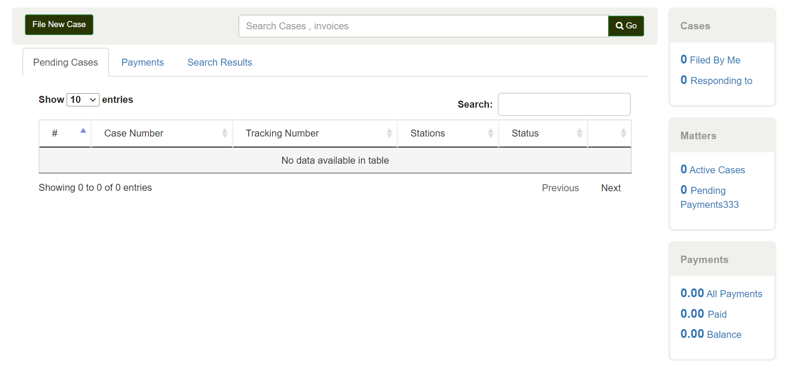Open the Search Results tab

click(220, 62)
